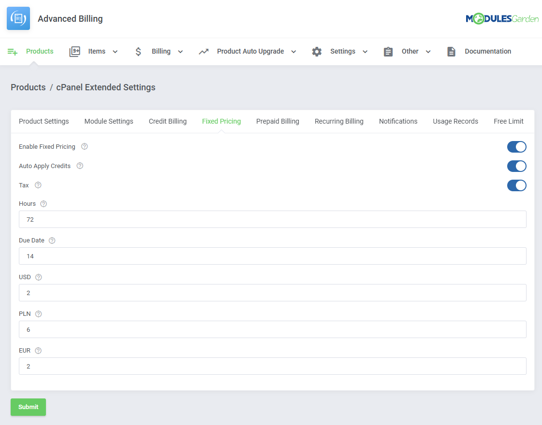Open help tooltip next to Tax
This screenshot has width=542, height=425.
(x=38, y=185)
